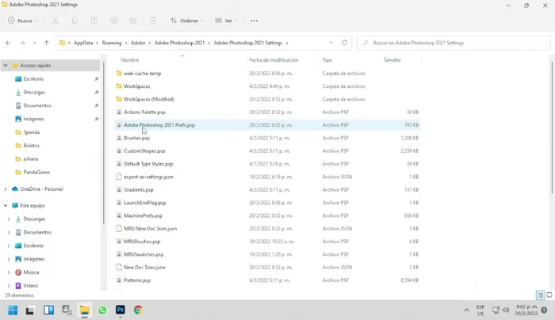This screenshot has height=320, width=555.
Task: Open the Photoshop app in the taskbar
Action: pyautogui.click(x=121, y=310)
